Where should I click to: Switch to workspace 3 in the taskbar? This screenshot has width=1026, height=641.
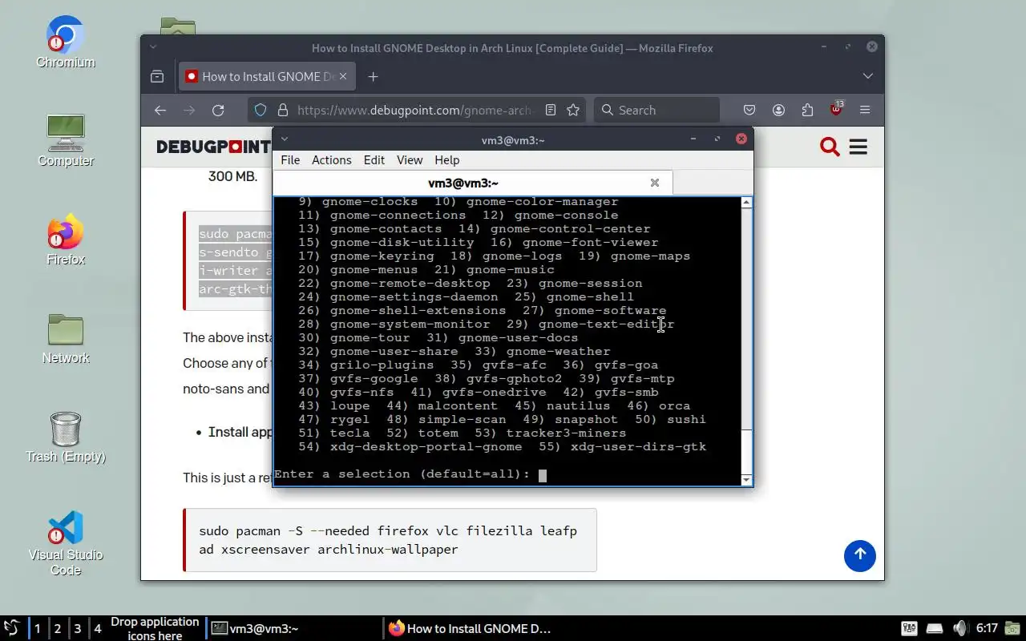tap(78, 629)
